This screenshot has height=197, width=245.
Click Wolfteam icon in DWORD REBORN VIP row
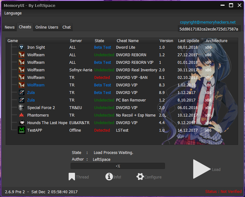(22, 62)
